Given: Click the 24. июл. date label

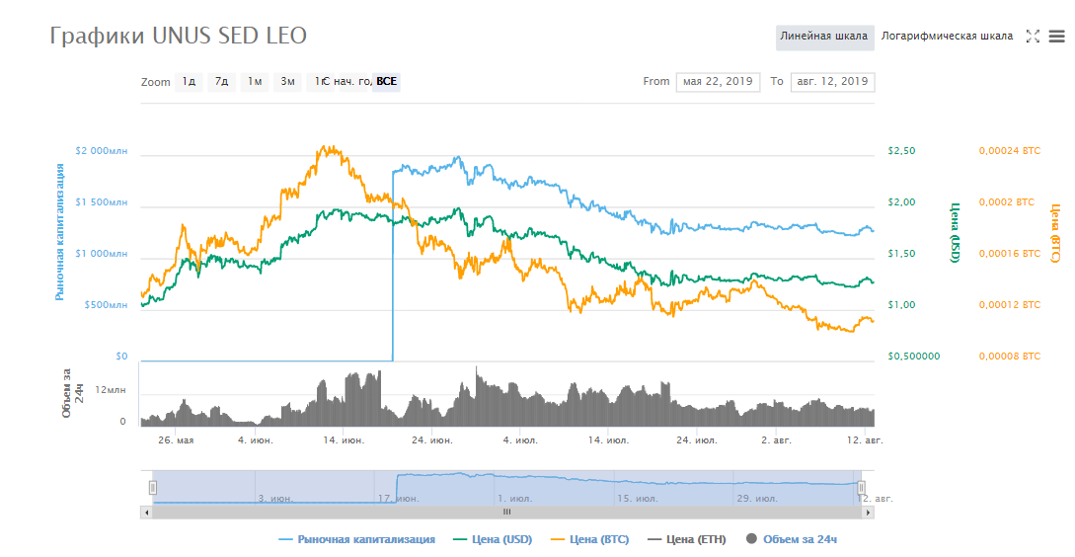Looking at the screenshot, I should [697, 440].
